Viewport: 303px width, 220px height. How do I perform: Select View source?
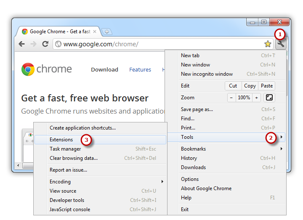pyautogui.click(x=107, y=191)
